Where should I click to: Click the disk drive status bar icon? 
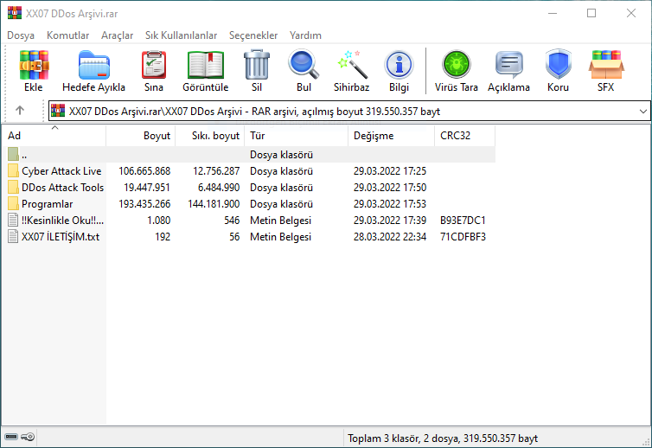11,437
